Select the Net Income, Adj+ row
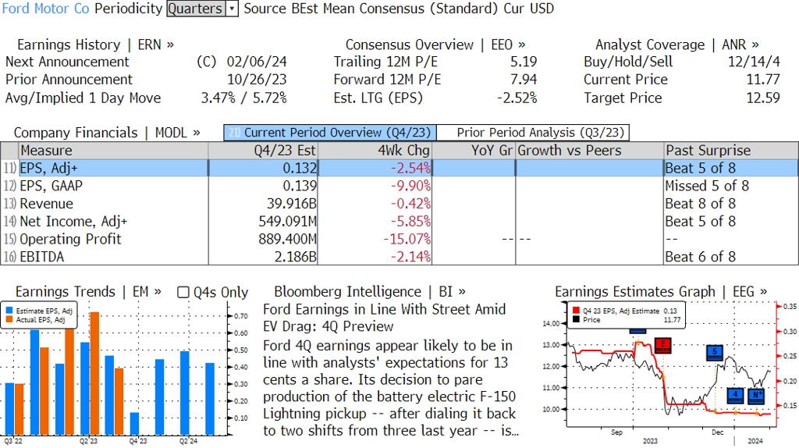Image resolution: width=799 pixels, height=448 pixels. click(399, 222)
